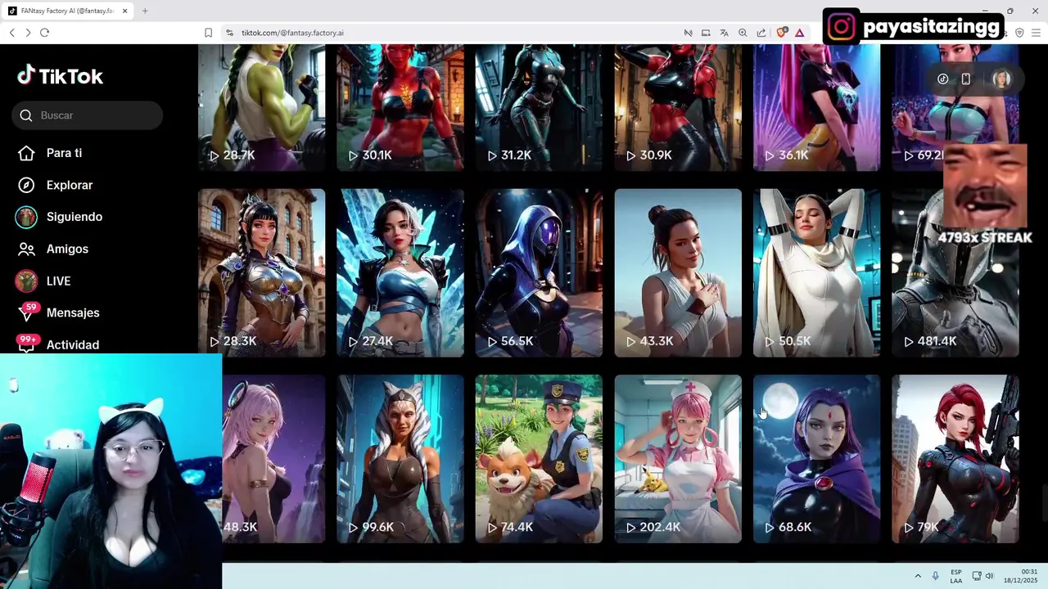The height and width of the screenshot is (589, 1048).
Task: Open video with 79K views
Action: click(955, 459)
